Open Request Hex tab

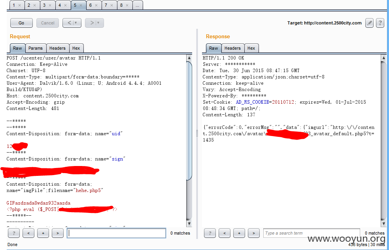(76, 48)
